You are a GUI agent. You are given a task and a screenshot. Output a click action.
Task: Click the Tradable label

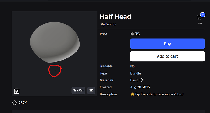click(x=106, y=66)
